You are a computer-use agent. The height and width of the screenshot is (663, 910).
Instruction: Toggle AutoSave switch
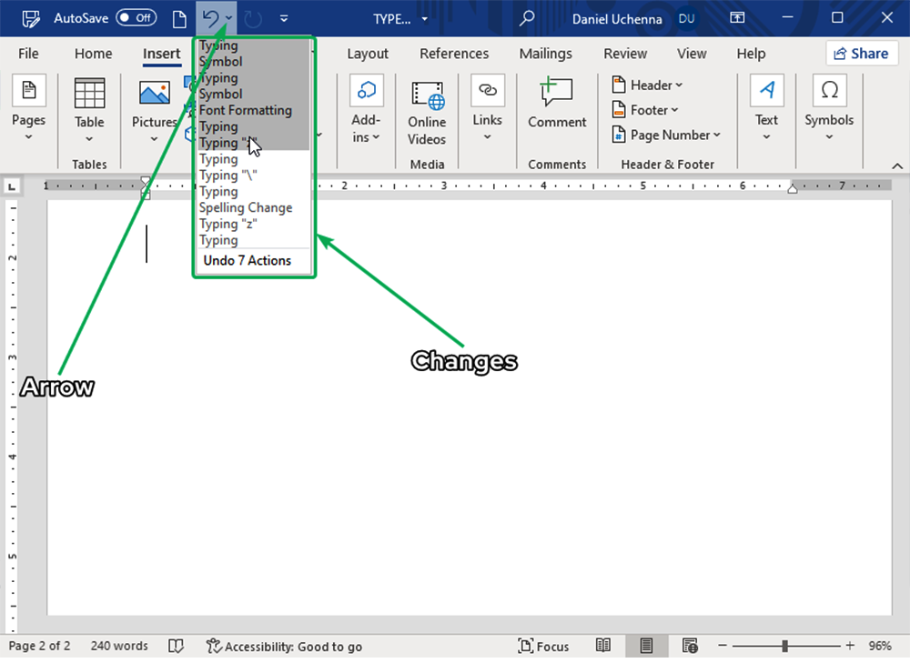(136, 18)
